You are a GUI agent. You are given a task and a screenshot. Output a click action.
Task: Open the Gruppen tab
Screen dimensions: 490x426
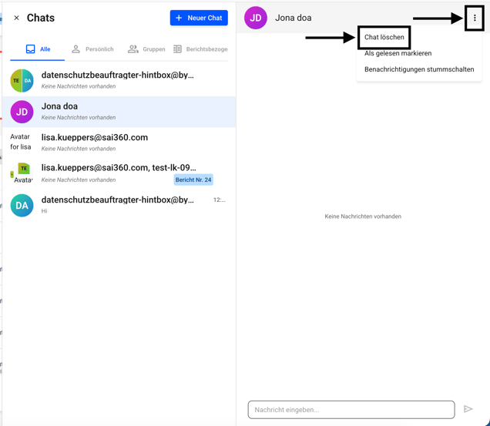point(146,49)
